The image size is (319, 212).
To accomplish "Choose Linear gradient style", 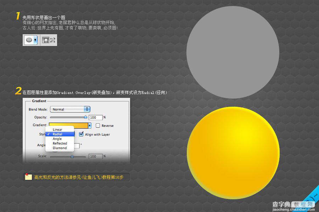I will (x=60, y=129).
